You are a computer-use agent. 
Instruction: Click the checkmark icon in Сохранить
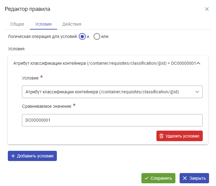click(147, 178)
